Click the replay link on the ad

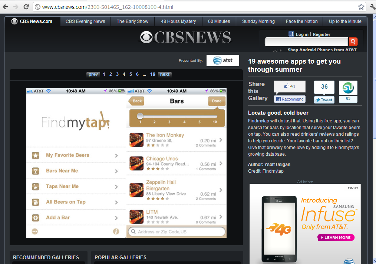pyautogui.click(x=353, y=187)
